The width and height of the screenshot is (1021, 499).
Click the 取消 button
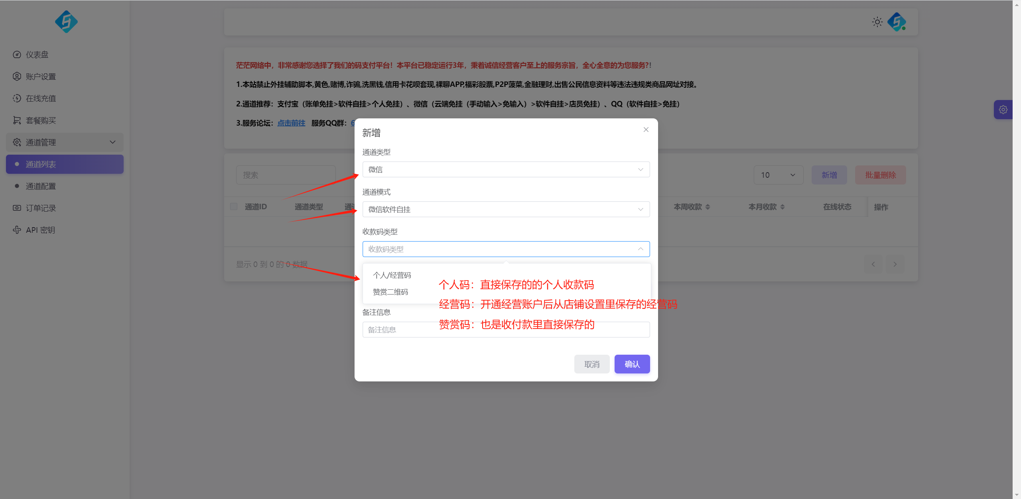(x=592, y=364)
